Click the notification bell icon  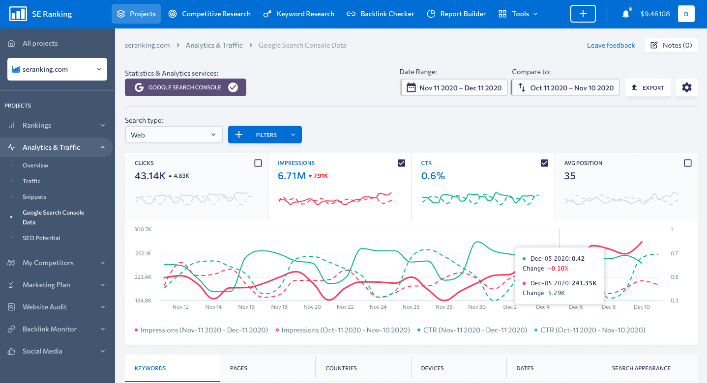tap(625, 14)
